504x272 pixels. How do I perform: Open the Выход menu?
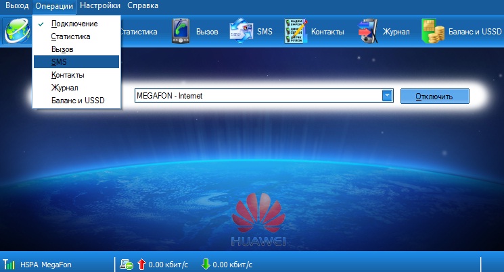click(x=17, y=6)
